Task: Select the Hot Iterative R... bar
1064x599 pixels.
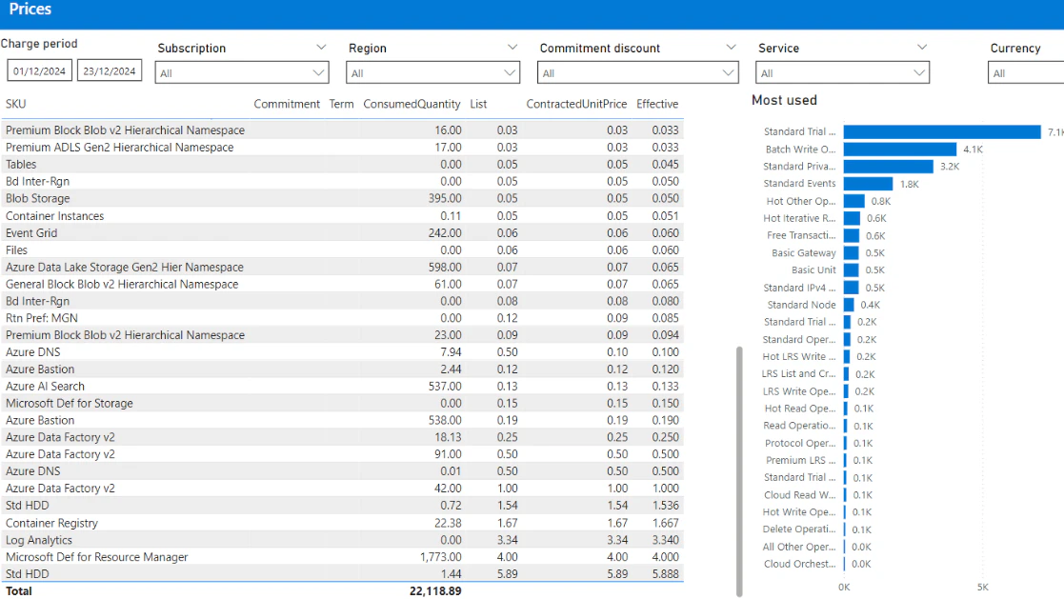Action: (852, 218)
